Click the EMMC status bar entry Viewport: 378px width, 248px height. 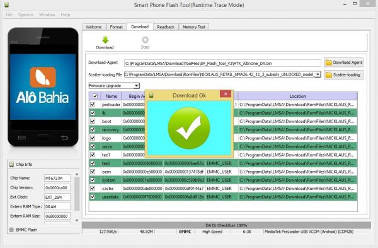185,232
